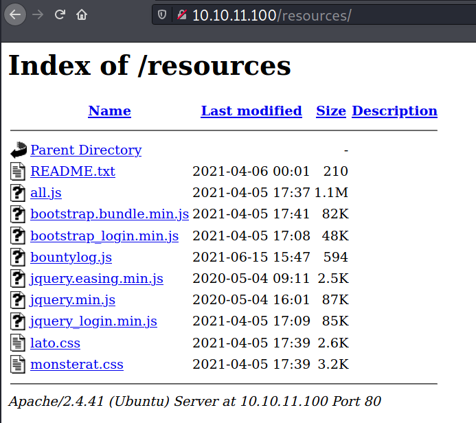Click the lato.css size 2.6K
Screen dimensions: 476x423
(333, 343)
